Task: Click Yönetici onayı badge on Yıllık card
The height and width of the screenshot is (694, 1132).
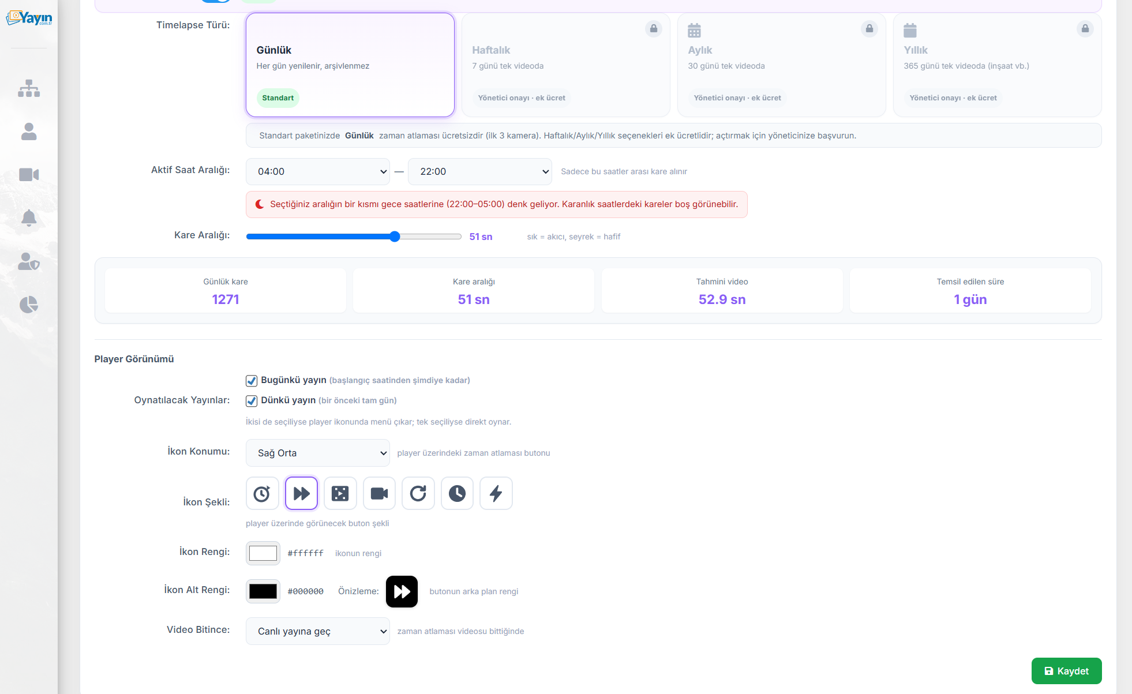Action: pos(953,98)
